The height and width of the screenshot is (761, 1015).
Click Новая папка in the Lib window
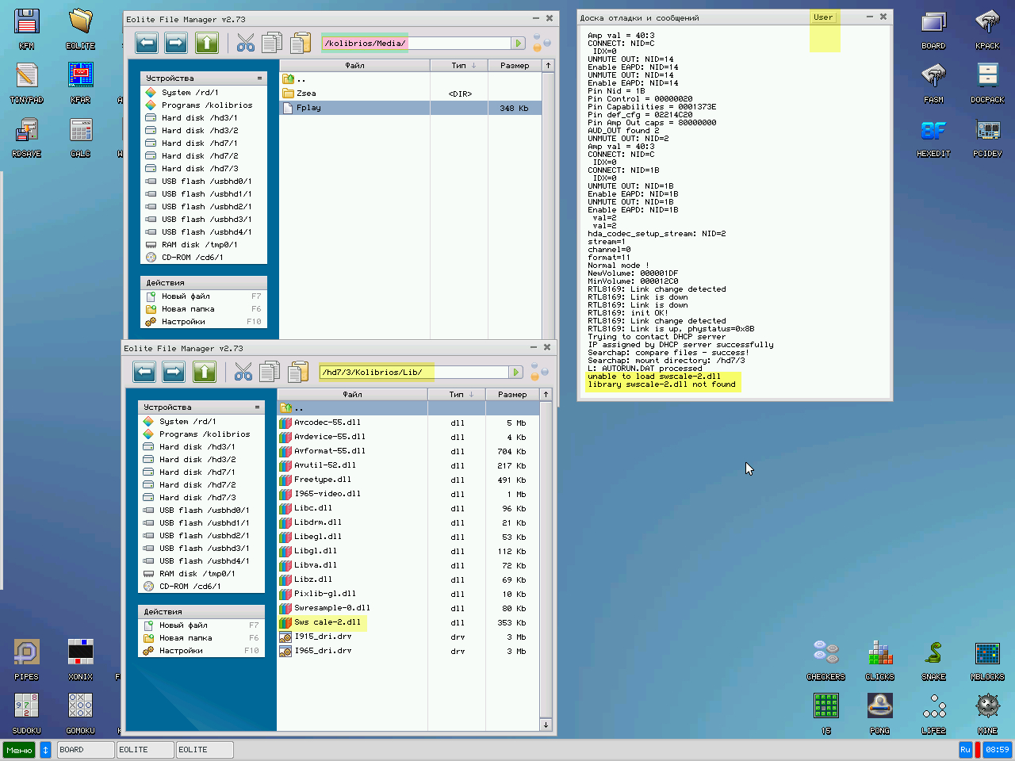pos(186,638)
